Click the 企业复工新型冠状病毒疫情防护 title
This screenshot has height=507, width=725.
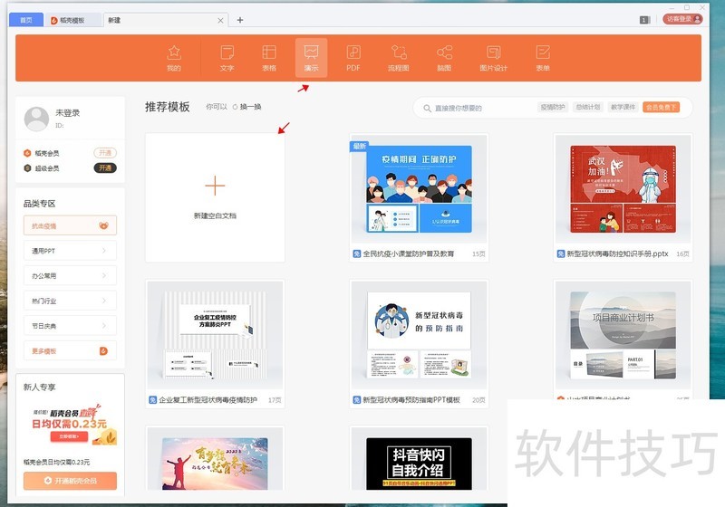[x=208, y=400]
